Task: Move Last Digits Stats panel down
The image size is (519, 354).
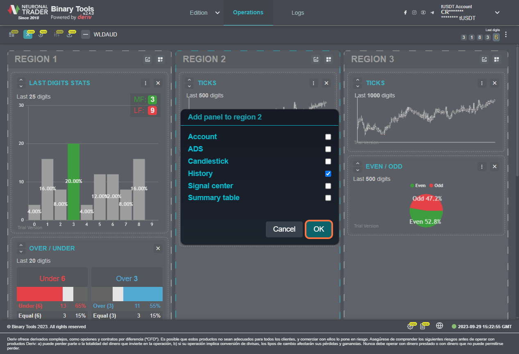Action: (x=21, y=86)
